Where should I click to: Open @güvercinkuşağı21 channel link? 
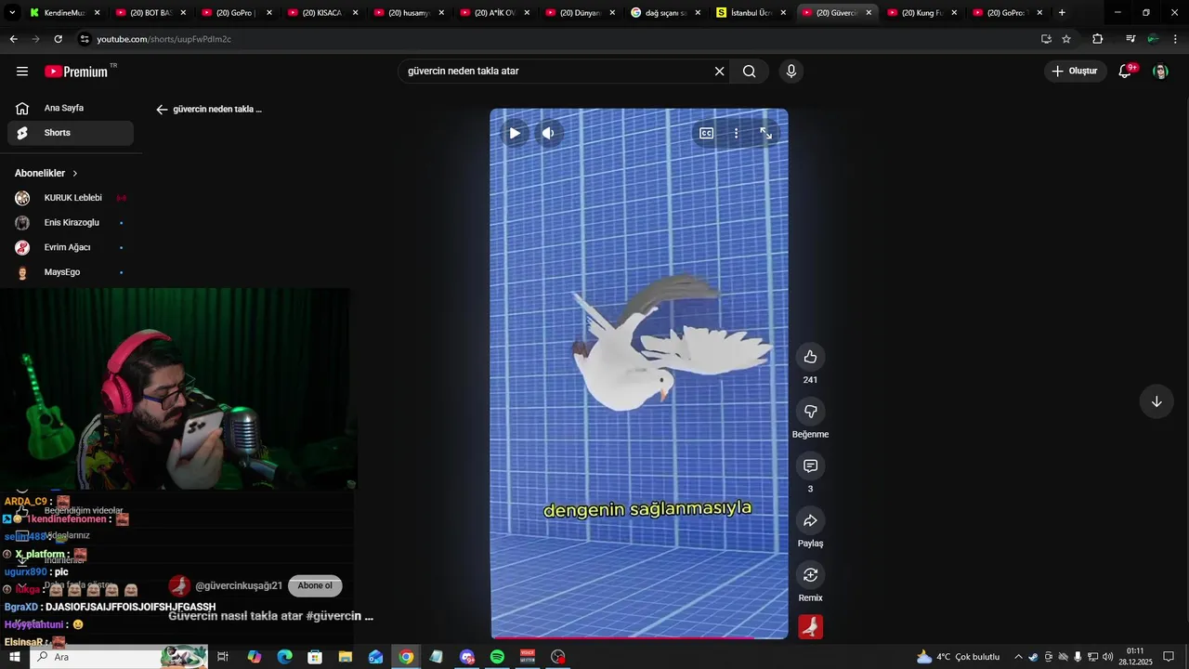coord(239,586)
